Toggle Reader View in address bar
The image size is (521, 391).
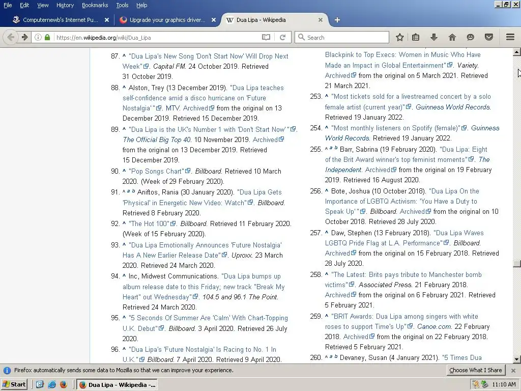click(266, 37)
